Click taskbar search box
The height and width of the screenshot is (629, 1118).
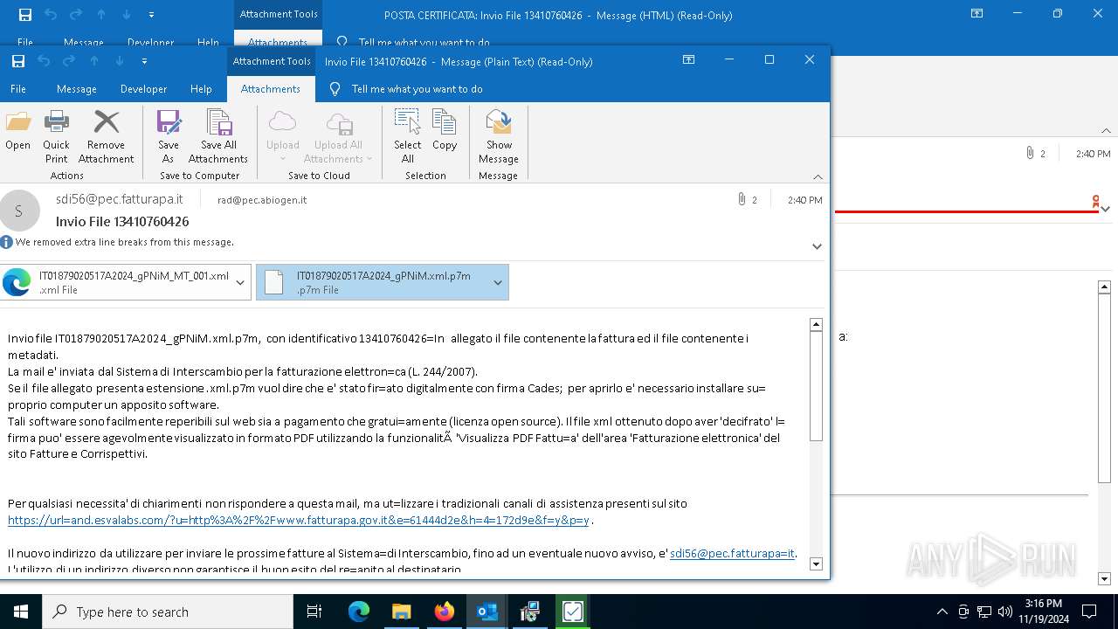point(168,612)
